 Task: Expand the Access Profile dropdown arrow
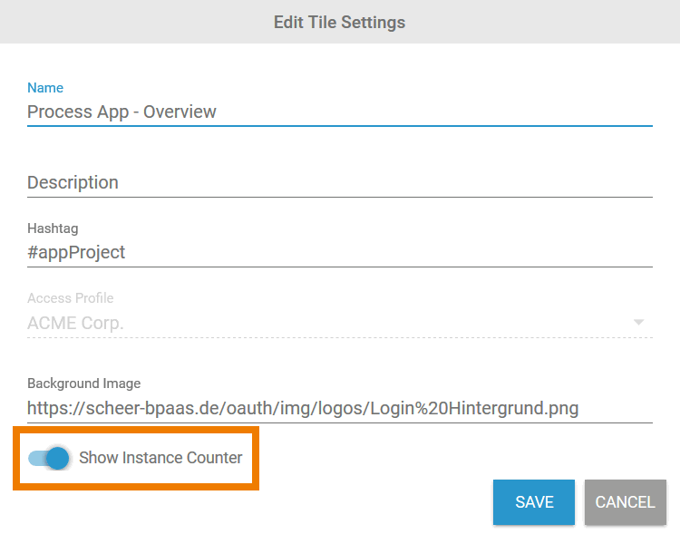click(x=638, y=322)
